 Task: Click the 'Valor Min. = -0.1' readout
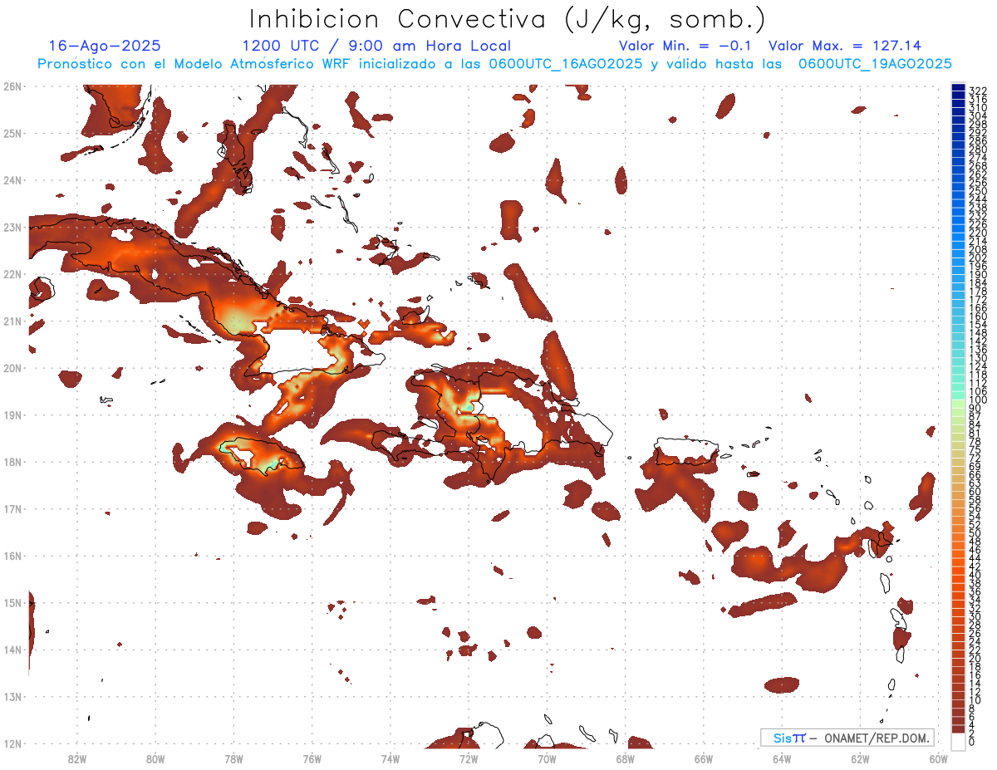(x=685, y=46)
